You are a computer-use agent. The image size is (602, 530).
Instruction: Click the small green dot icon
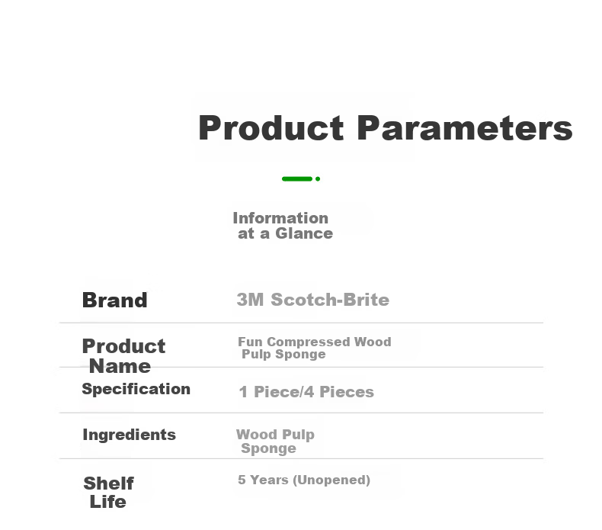(318, 178)
